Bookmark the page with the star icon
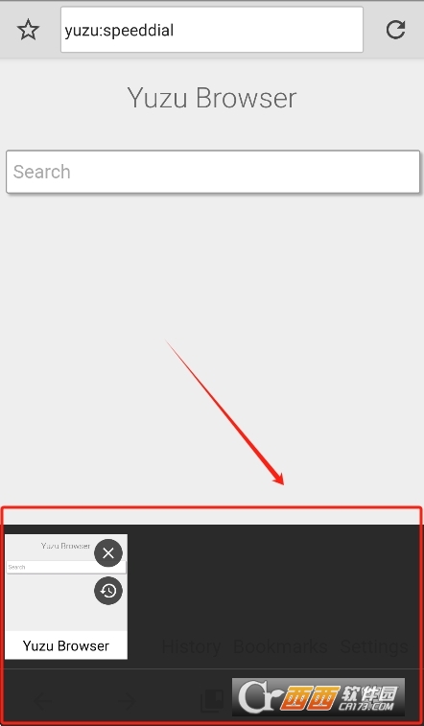The height and width of the screenshot is (726, 424). (28, 30)
